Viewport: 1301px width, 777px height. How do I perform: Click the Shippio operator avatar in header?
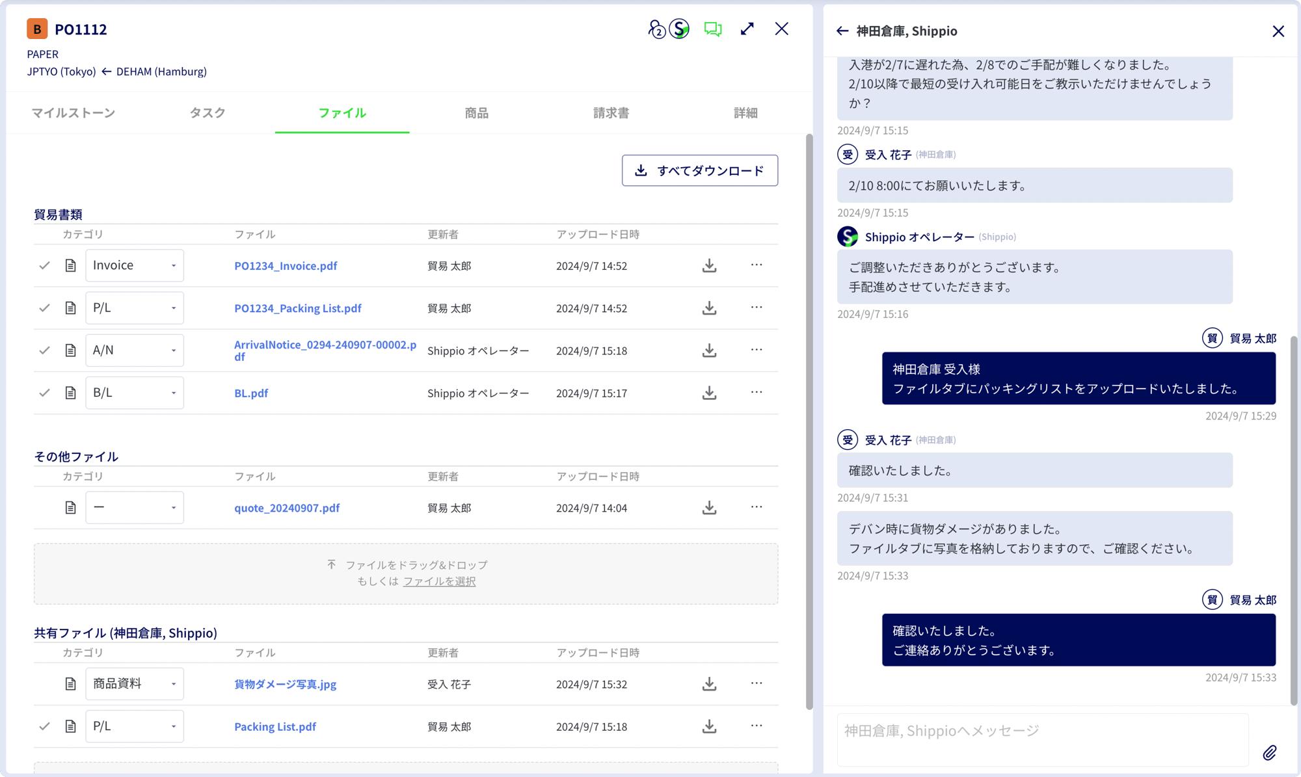[x=679, y=29]
